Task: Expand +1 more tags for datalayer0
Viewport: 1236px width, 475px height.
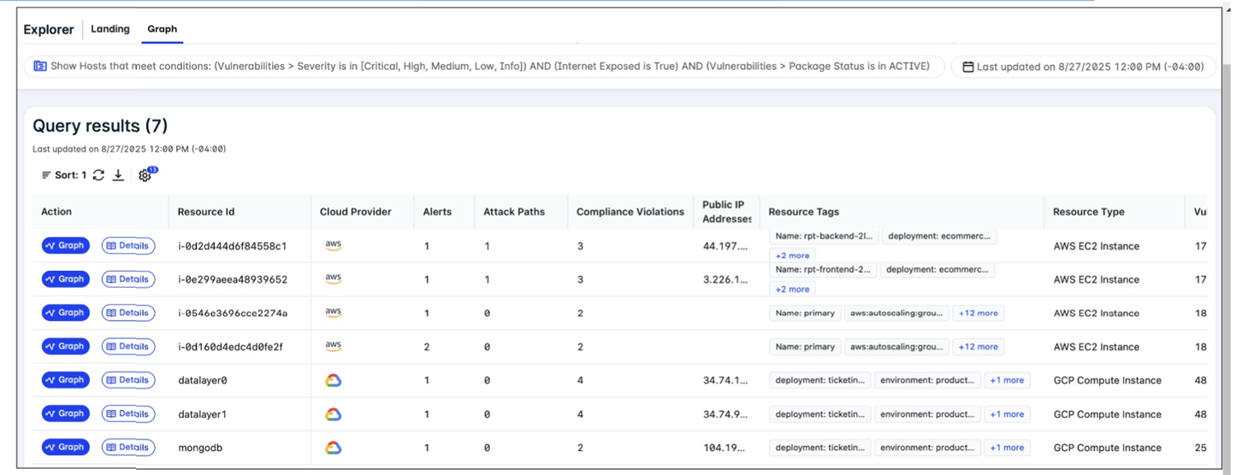Action: pyautogui.click(x=1007, y=380)
